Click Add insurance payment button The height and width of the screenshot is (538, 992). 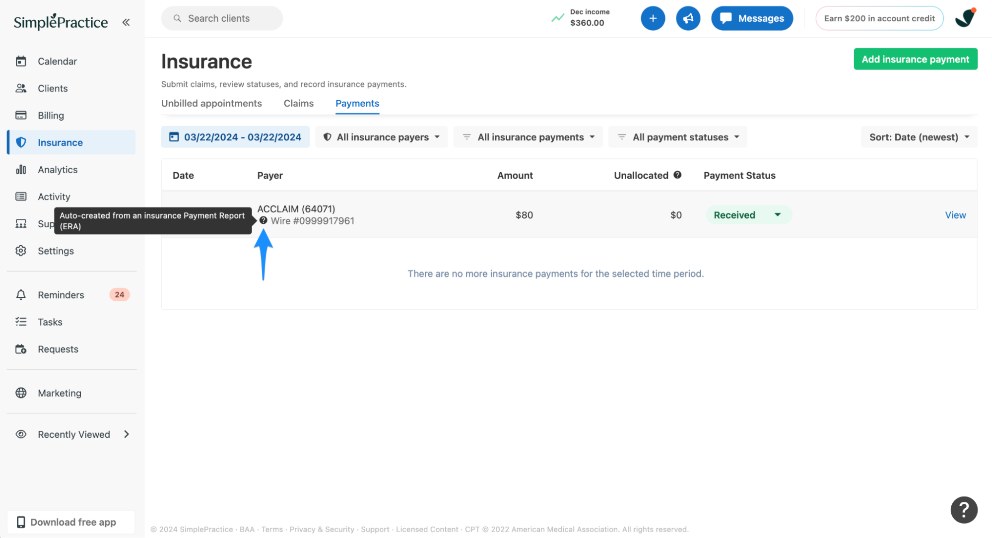pyautogui.click(x=916, y=59)
